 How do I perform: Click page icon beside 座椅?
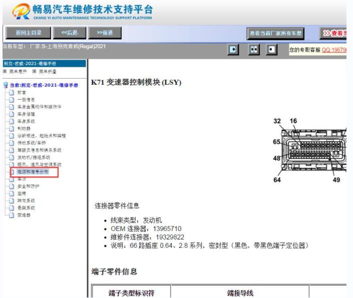pyautogui.click(x=12, y=193)
